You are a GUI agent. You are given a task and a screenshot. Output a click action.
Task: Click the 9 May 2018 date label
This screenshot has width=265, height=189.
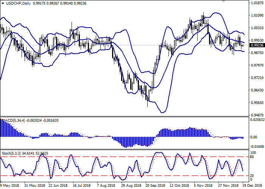point(10,186)
